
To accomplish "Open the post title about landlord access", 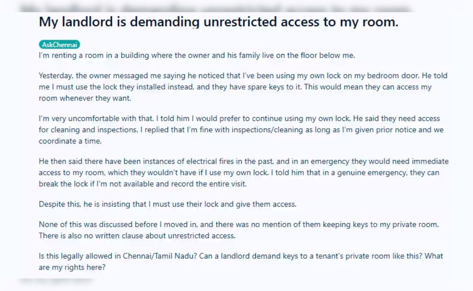I will (218, 22).
